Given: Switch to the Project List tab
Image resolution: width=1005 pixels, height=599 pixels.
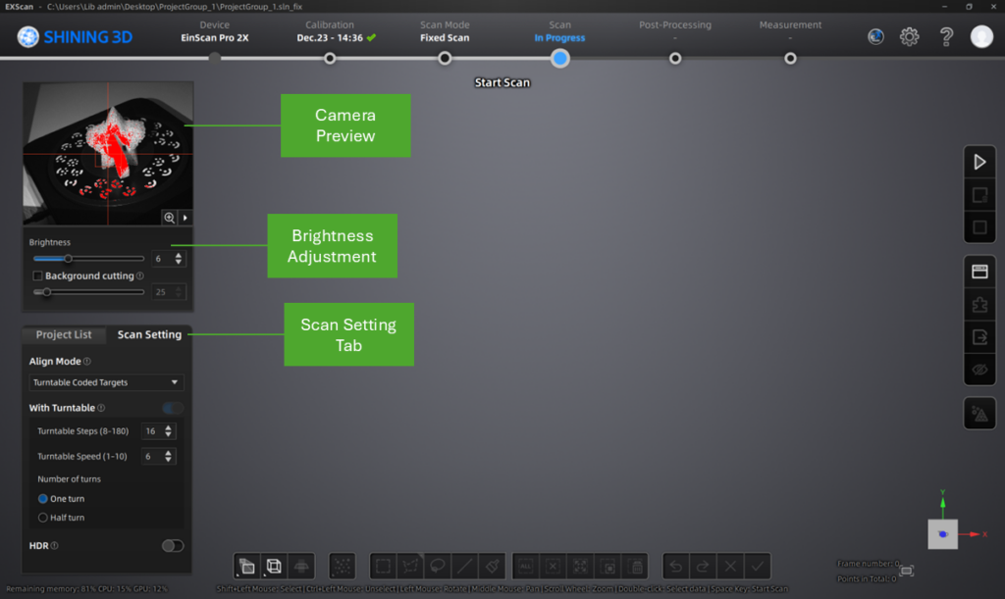Looking at the screenshot, I should 64,334.
